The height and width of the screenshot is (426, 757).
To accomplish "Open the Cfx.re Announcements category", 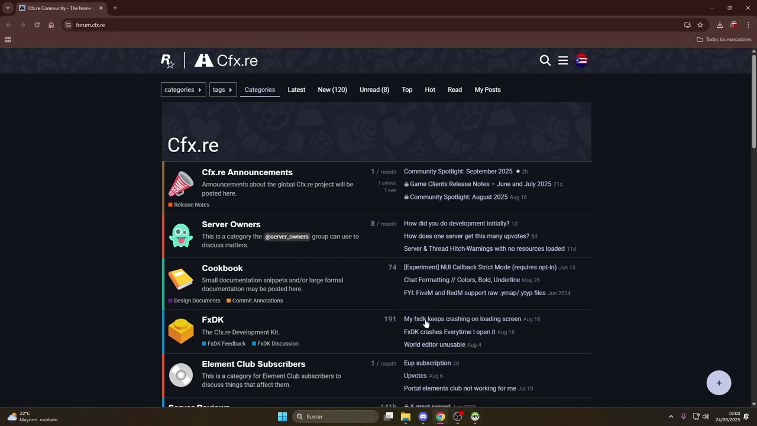I will click(x=247, y=172).
